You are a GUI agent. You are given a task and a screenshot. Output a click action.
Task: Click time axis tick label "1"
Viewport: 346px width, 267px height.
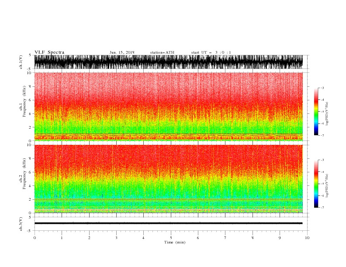tap(62, 238)
